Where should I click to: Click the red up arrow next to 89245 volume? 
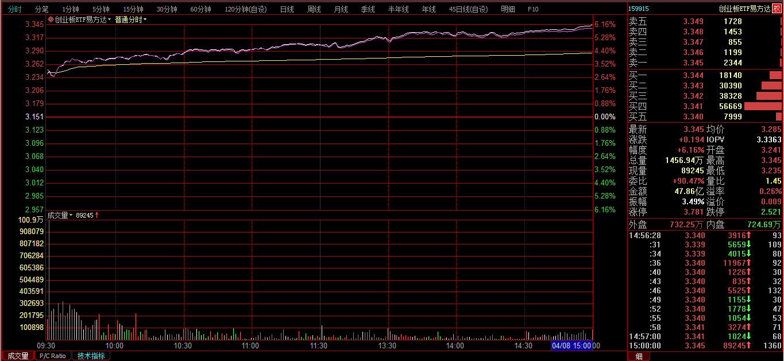97,215
